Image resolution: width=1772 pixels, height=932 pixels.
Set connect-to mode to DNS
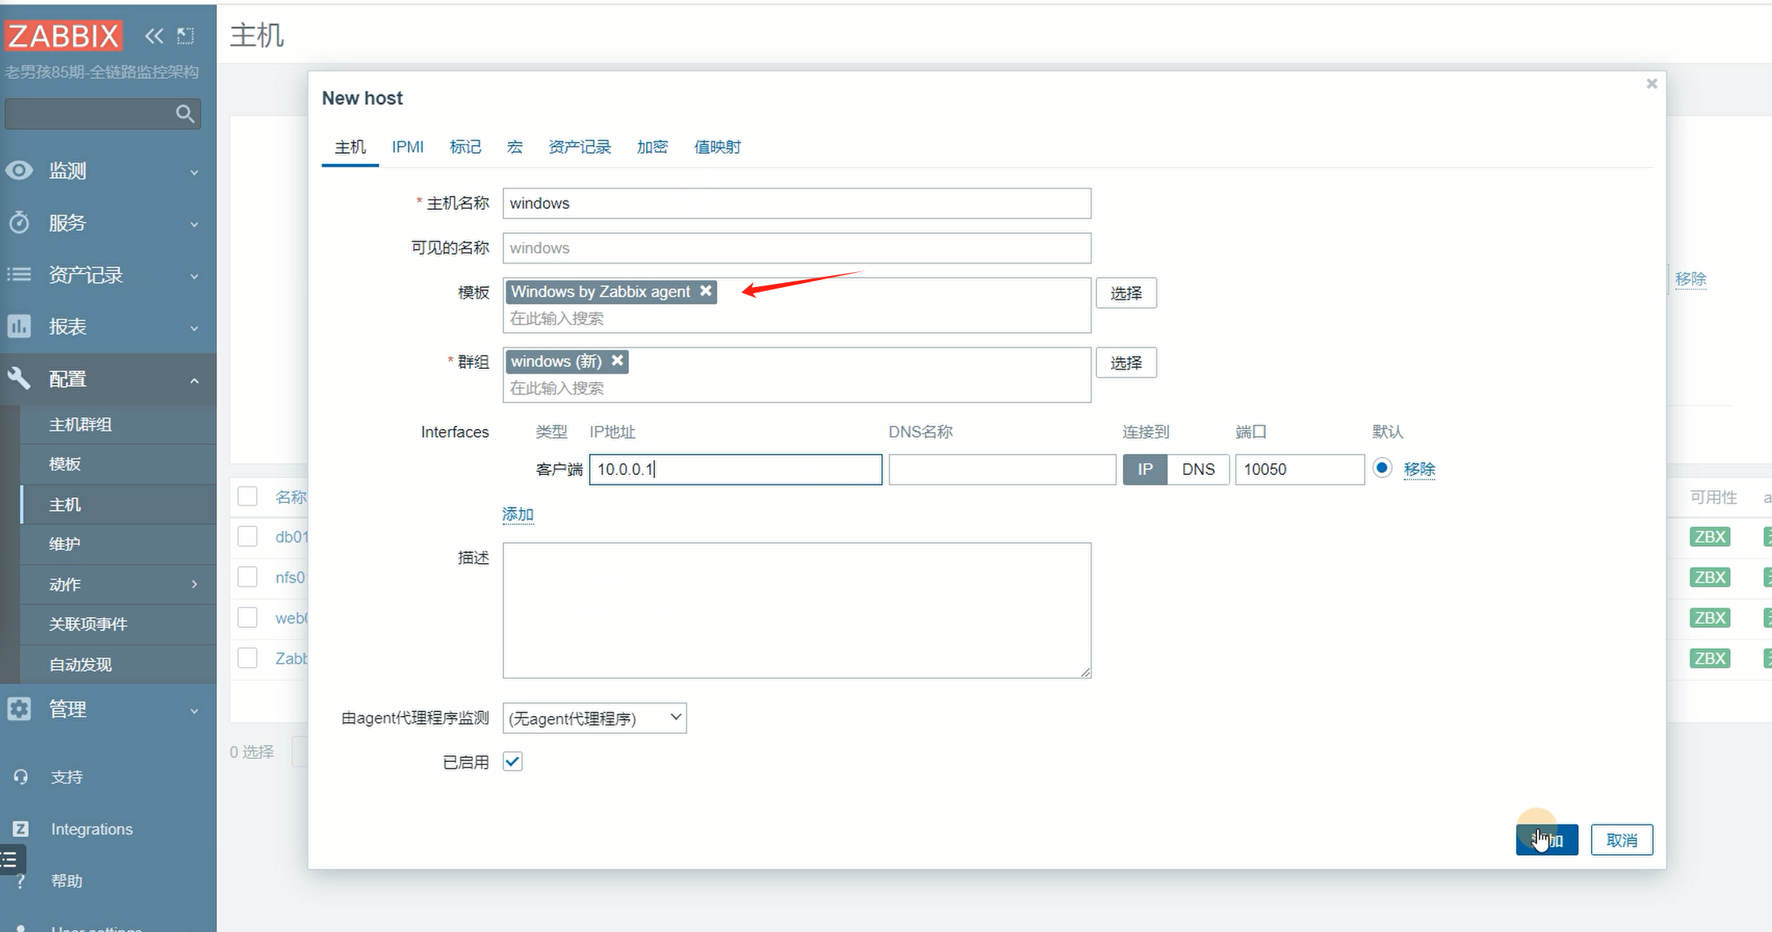(1198, 470)
